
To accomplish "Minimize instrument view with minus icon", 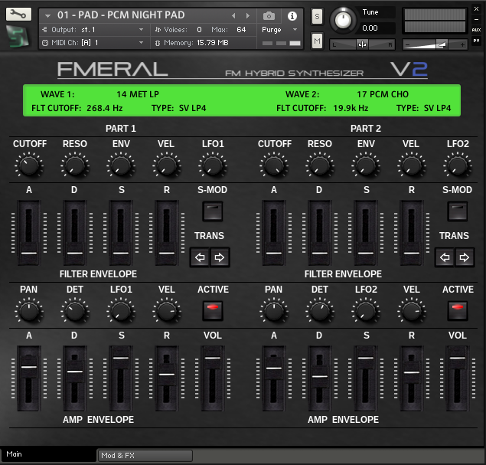I will 476,20.
